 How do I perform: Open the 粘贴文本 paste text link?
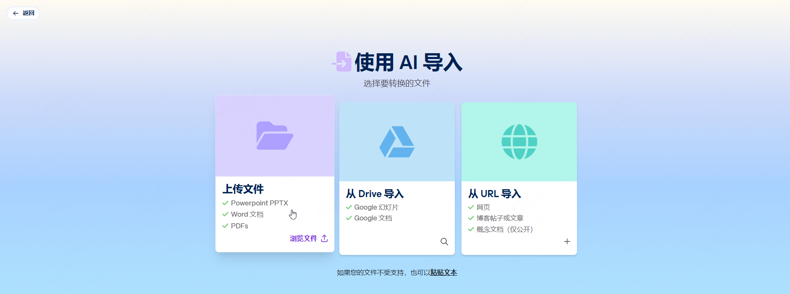pyautogui.click(x=444, y=273)
